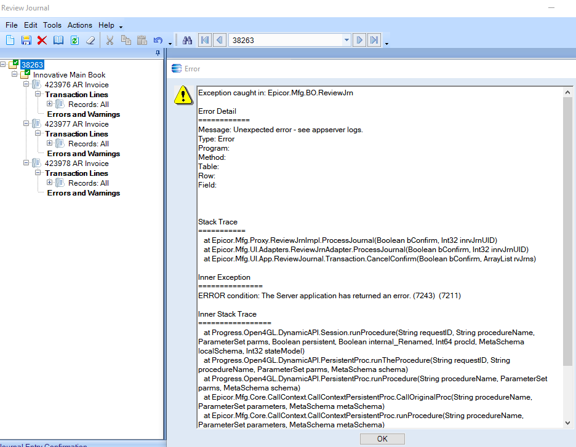The height and width of the screenshot is (447, 576).
Task: Click the binoculars Search icon
Action: pyautogui.click(x=187, y=40)
